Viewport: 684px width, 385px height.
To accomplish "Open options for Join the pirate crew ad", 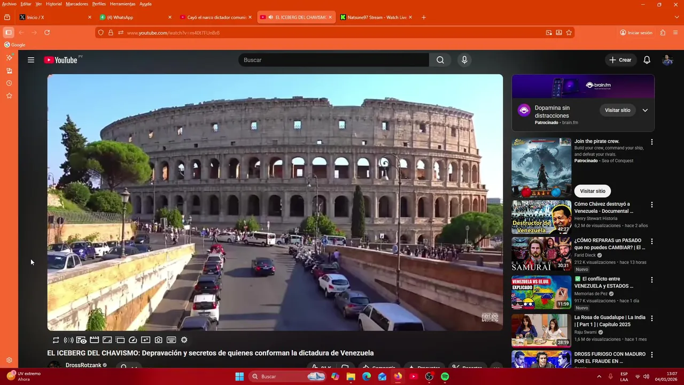I will pos(651,142).
